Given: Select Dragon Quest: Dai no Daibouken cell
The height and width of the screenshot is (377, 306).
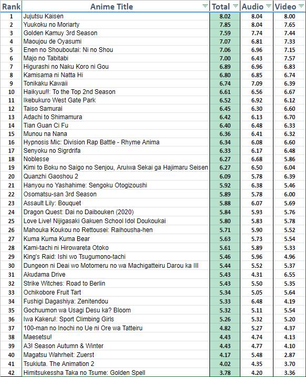Looking at the screenshot, I should tap(115, 212).
